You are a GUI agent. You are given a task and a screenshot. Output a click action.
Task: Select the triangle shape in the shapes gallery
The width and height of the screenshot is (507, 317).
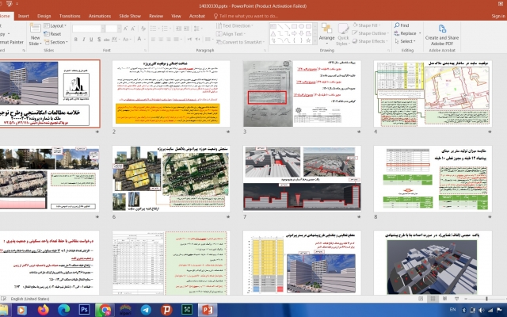273,33
